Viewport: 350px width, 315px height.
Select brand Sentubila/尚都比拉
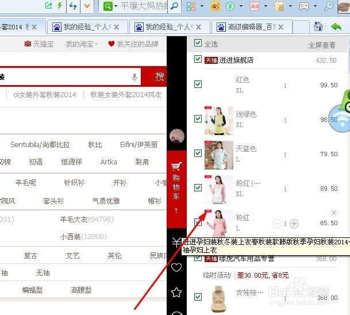40,145
